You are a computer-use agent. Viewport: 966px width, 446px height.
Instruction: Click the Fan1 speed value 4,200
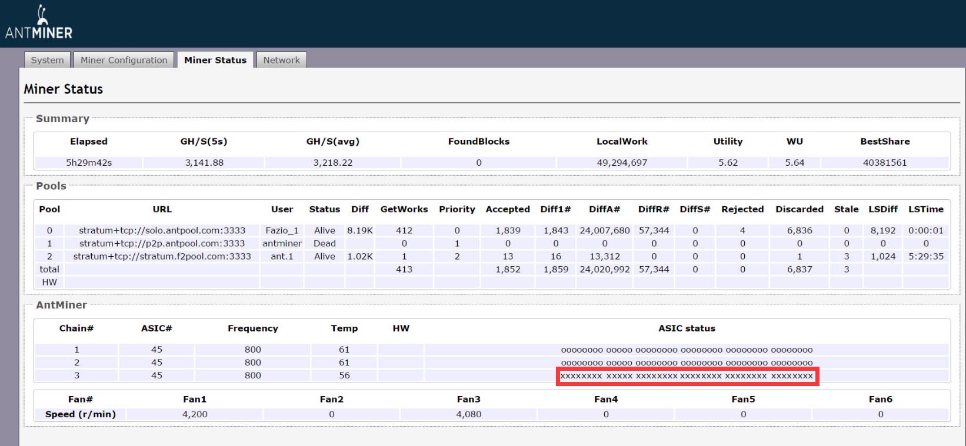195,414
